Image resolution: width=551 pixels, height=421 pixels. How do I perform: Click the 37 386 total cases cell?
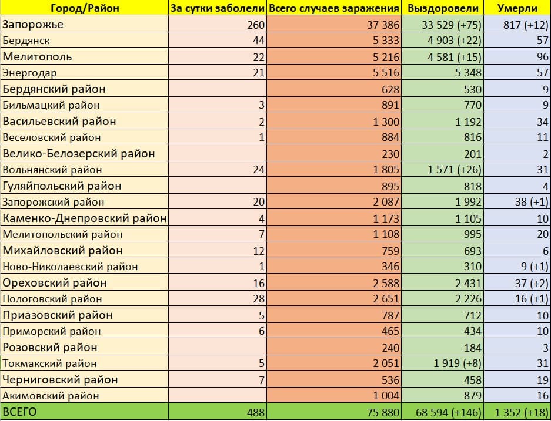tap(335, 25)
